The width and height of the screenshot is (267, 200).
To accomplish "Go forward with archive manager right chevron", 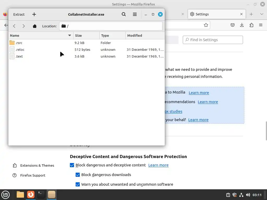I will [x=23, y=26].
